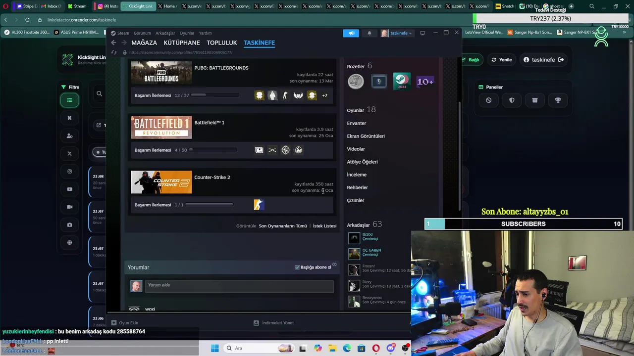Viewport: 634px width, 356px height.
Task: Click the grey community badge icon
Action: (x=356, y=81)
